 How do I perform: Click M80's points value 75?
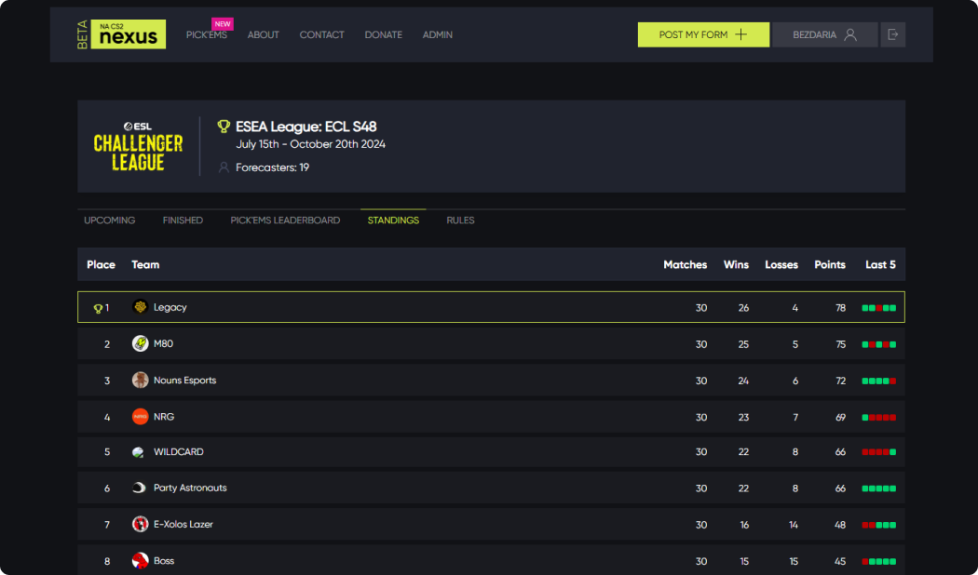point(840,344)
